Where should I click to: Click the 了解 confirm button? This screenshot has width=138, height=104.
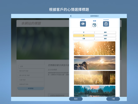click(x=113, y=99)
